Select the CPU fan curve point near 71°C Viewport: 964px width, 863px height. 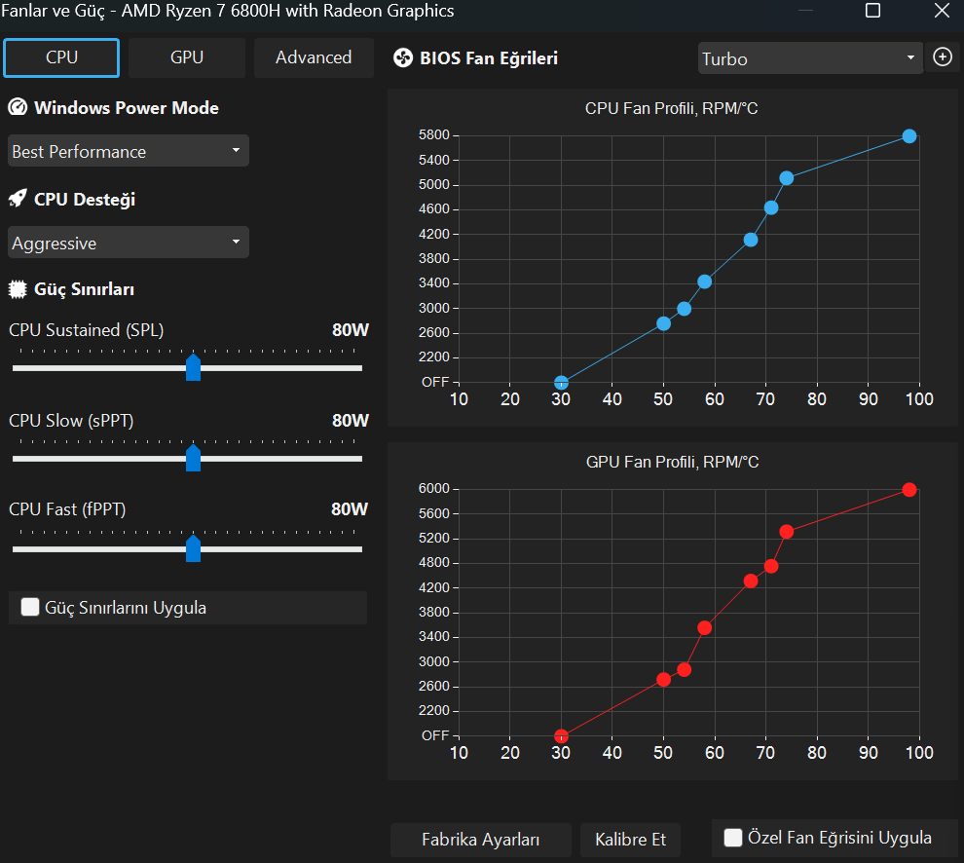pyautogui.click(x=771, y=207)
